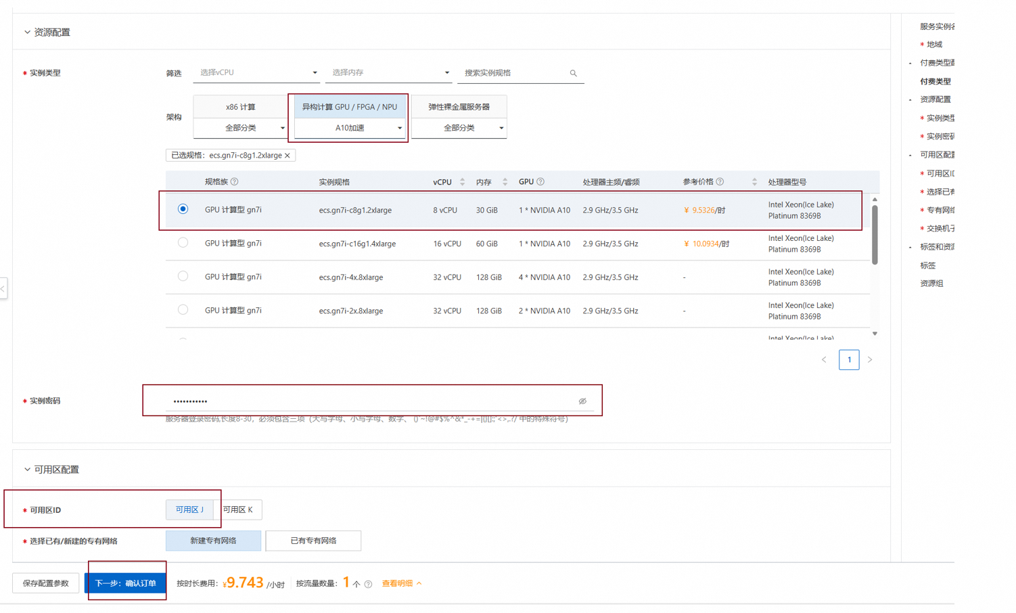Jump to 付费类型 in side navigation
The image size is (1016, 613).
coord(936,81)
